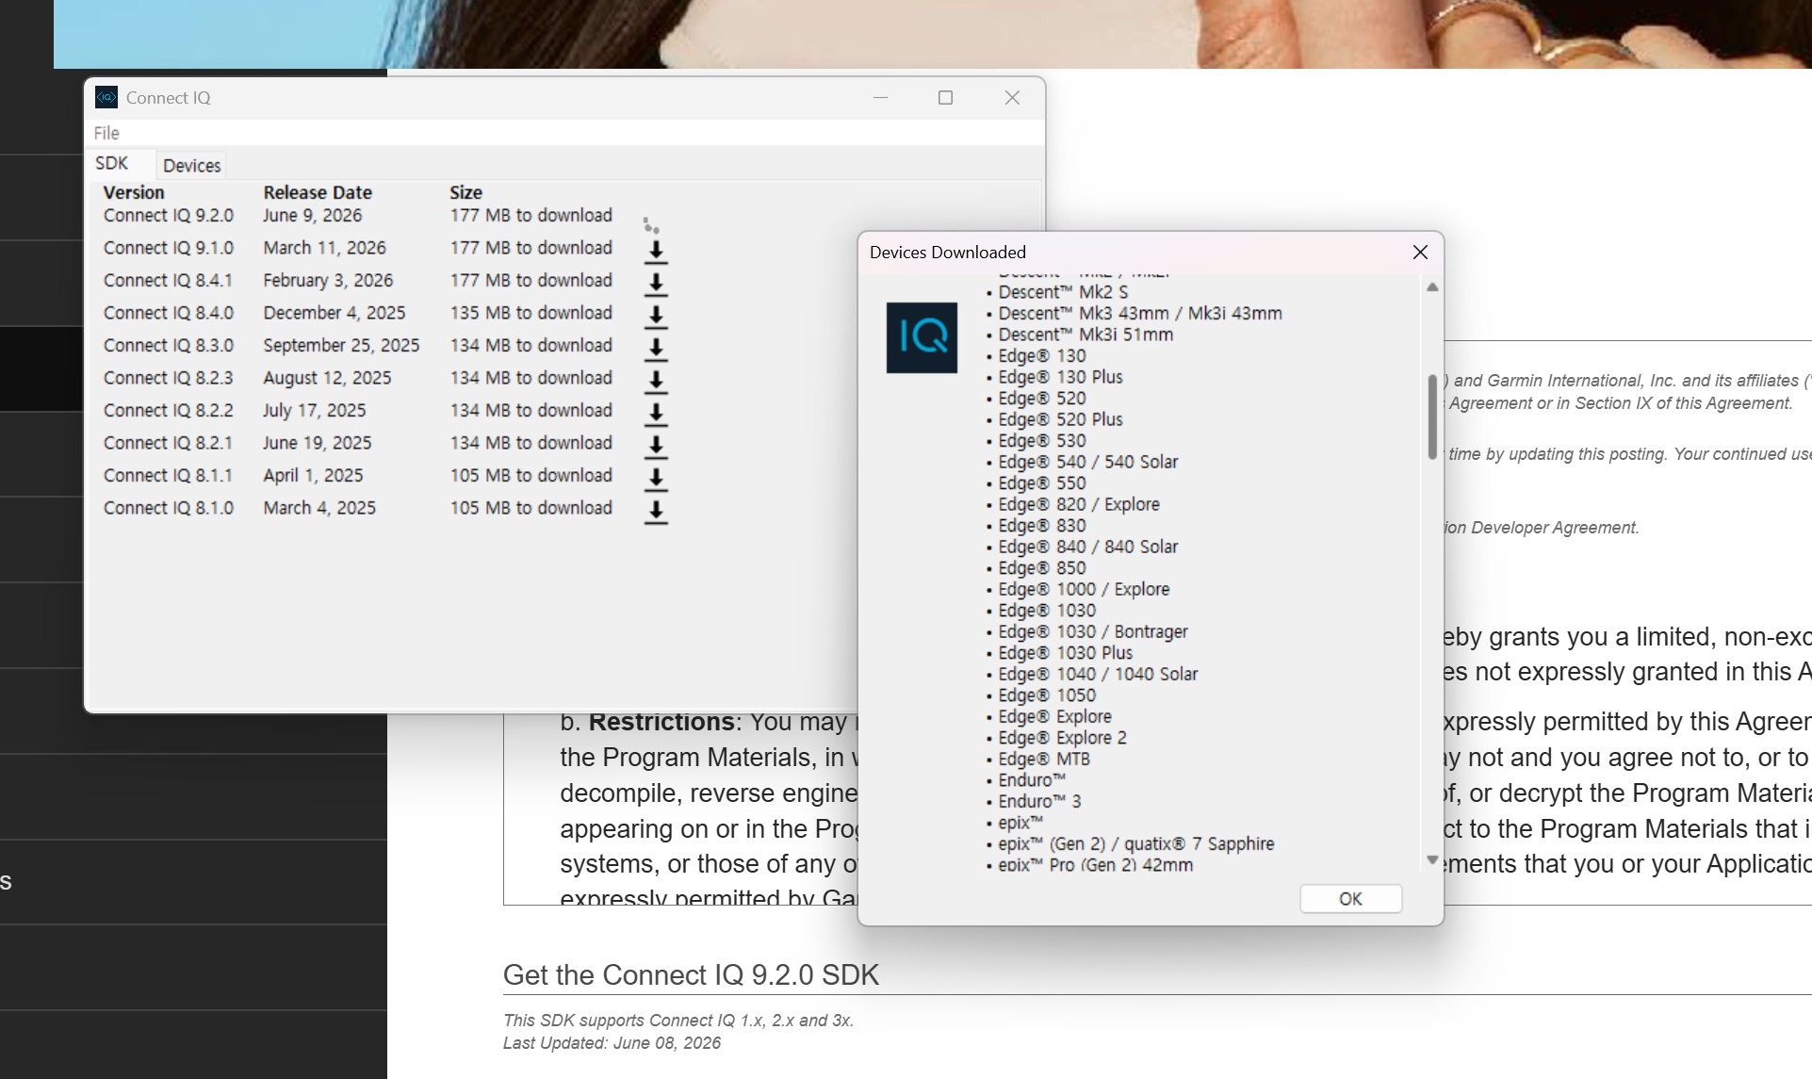Click the IQ logo in Devices Downloaded dialog
This screenshot has width=1812, height=1079.
point(922,337)
